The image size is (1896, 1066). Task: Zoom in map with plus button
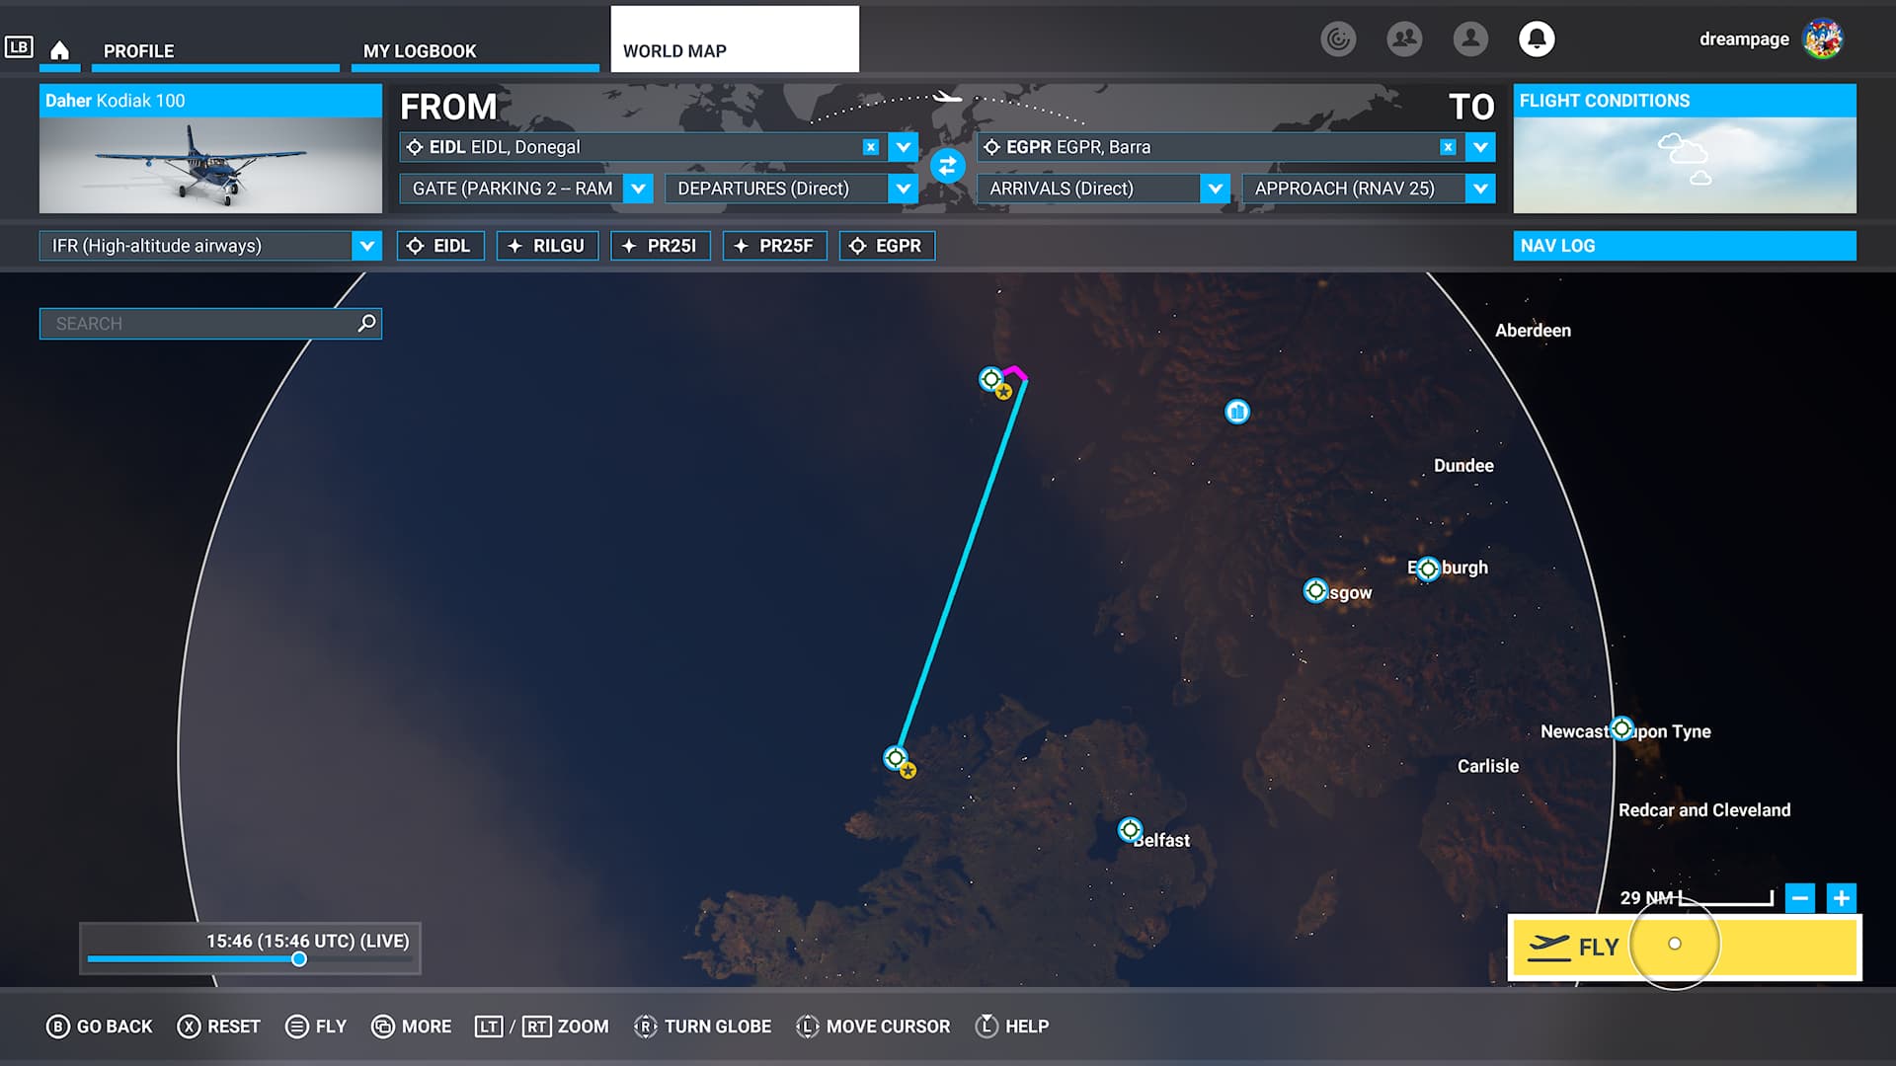point(1841,898)
